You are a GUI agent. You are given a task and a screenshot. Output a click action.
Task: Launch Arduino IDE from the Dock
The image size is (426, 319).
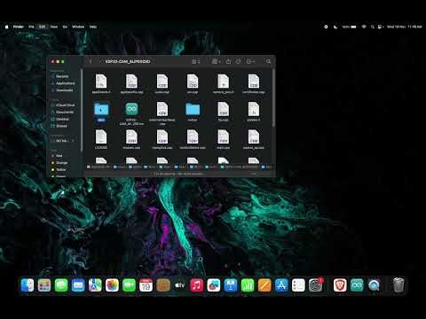(357, 285)
